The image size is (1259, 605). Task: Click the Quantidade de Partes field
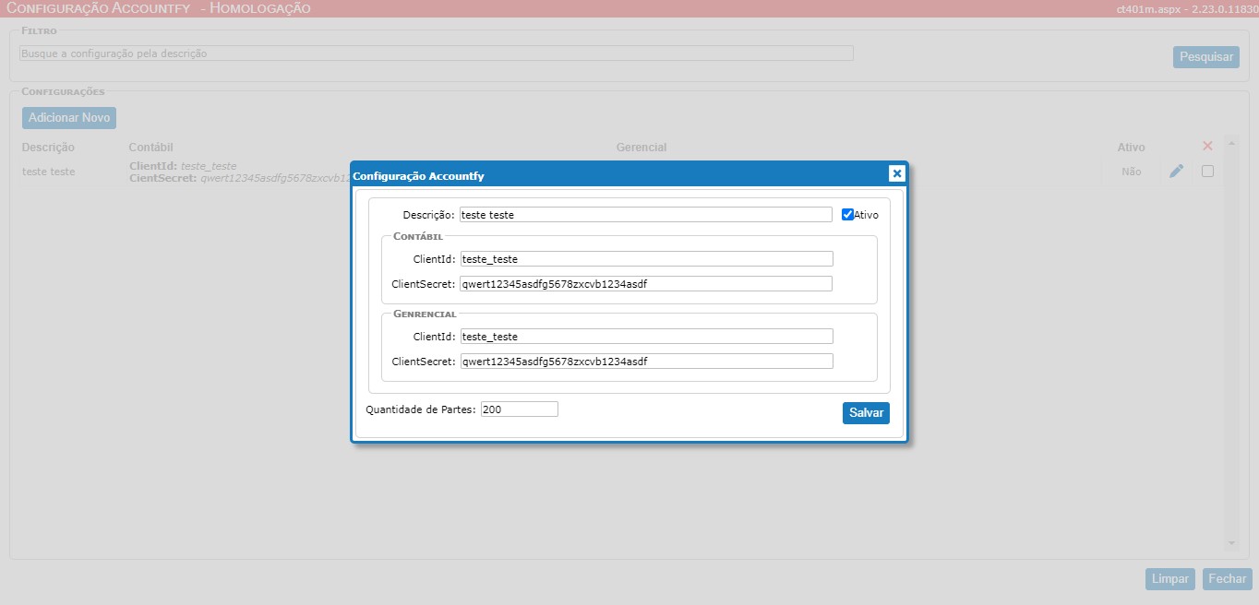click(x=519, y=409)
